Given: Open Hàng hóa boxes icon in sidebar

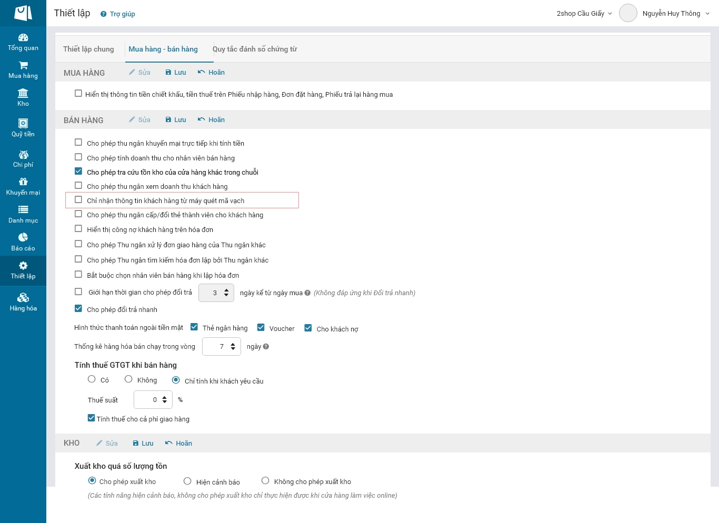Looking at the screenshot, I should (x=23, y=298).
